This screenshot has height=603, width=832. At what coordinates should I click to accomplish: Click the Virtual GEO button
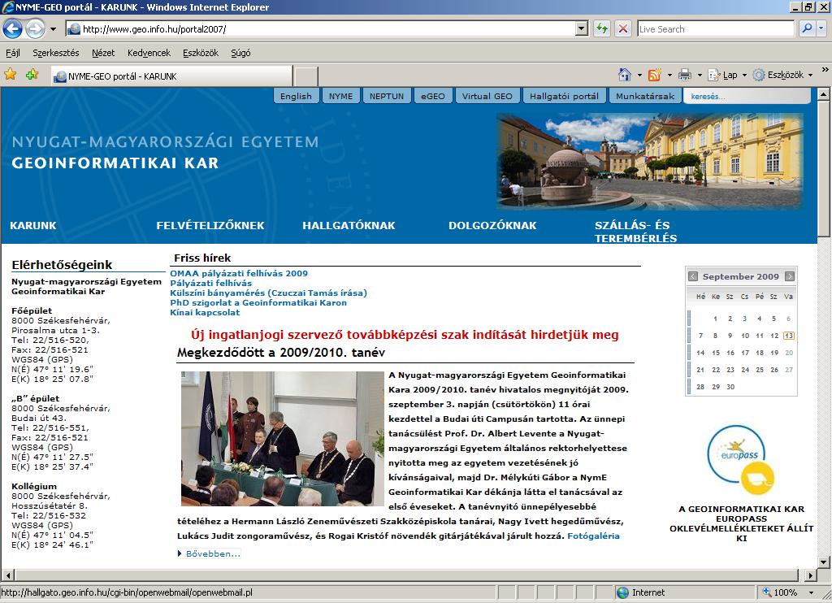pos(487,96)
